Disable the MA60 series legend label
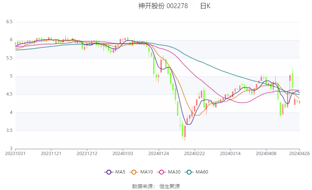 coord(202,172)
